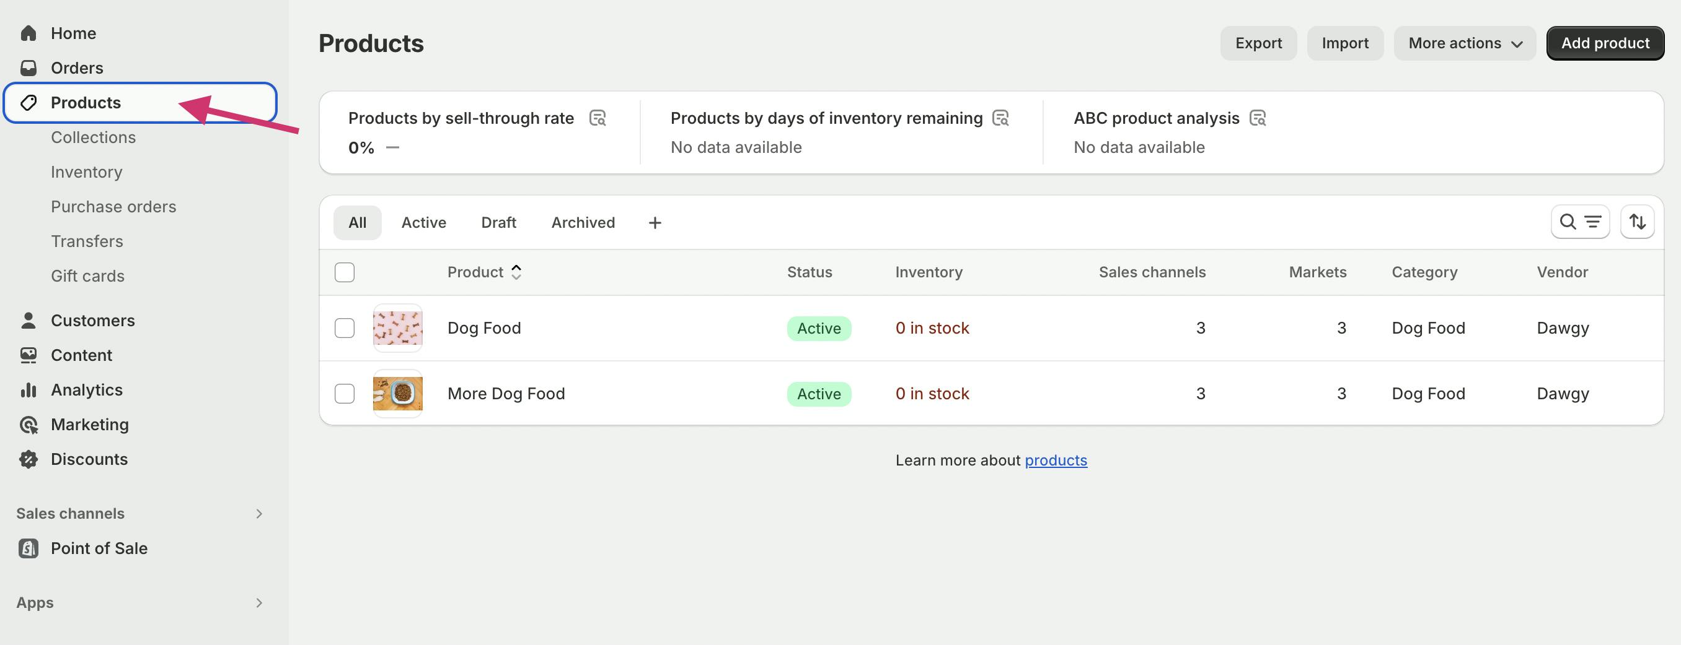Image resolution: width=1681 pixels, height=645 pixels.
Task: Expand the Sales channels section chevron
Action: [x=259, y=513]
